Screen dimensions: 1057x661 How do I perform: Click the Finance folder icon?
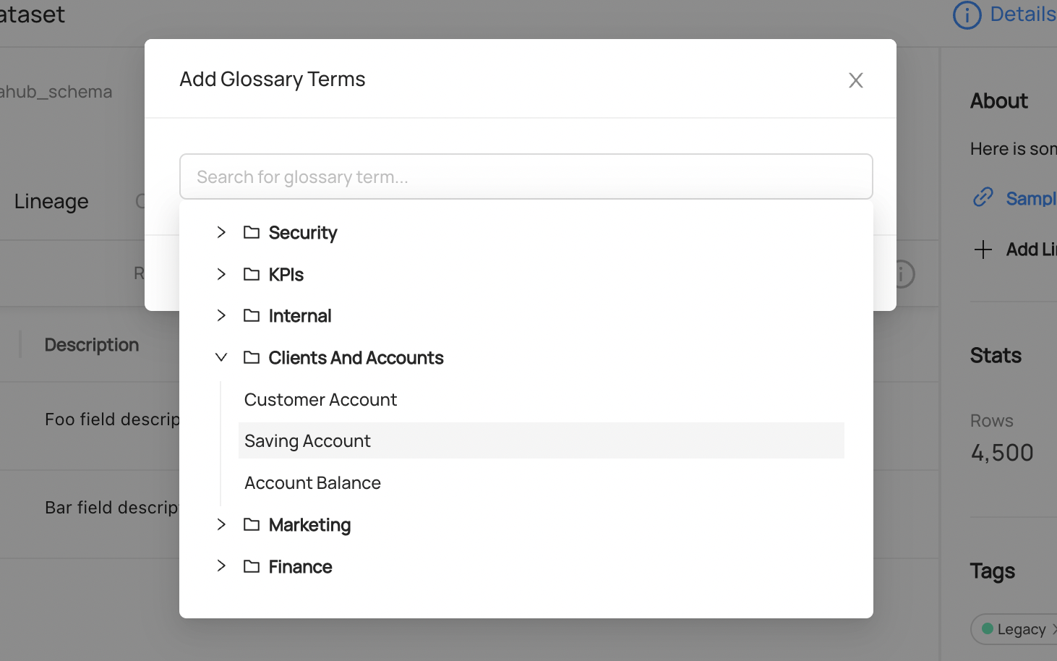[x=252, y=566]
